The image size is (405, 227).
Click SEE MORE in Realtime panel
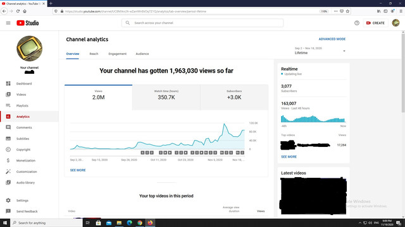click(289, 157)
